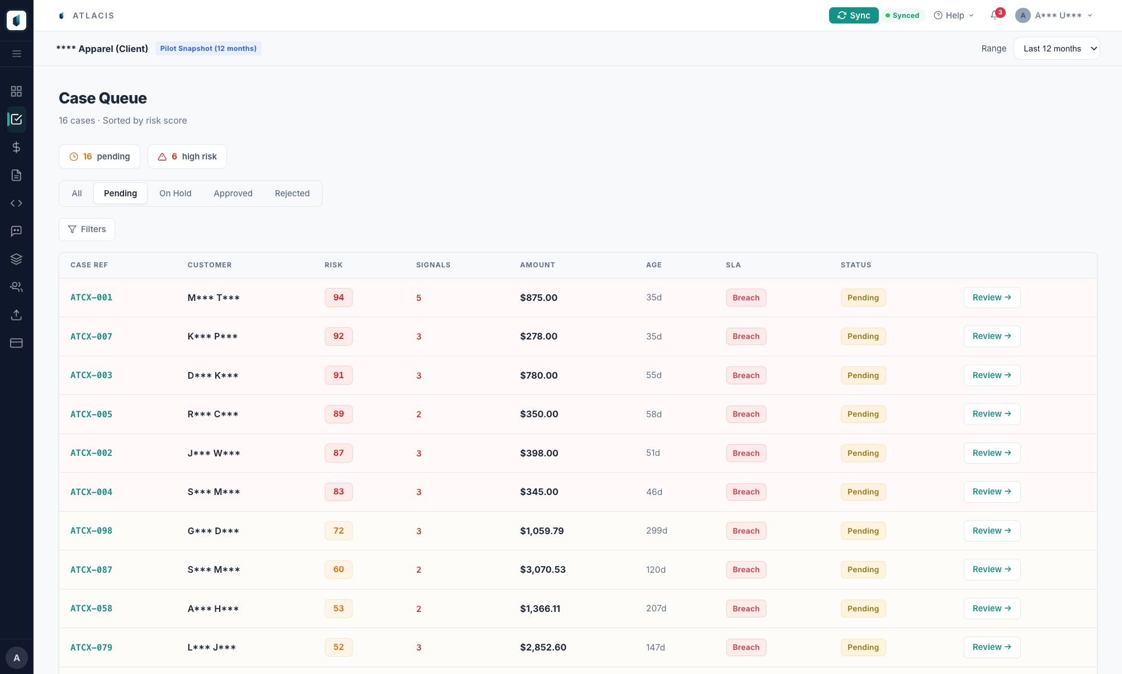Review case ATCX-007
The image size is (1122, 674).
992,336
